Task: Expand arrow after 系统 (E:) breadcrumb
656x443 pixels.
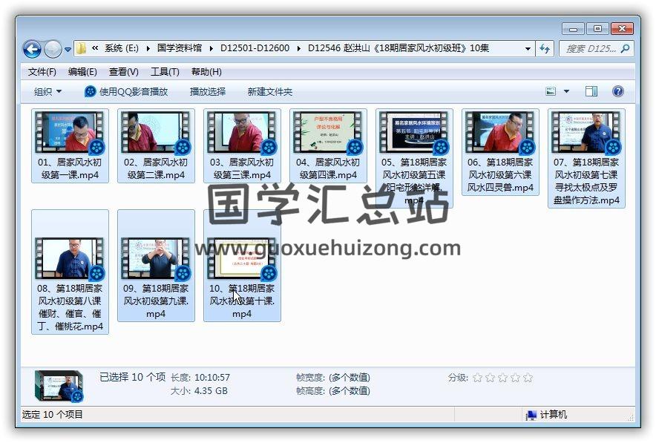Action: pyautogui.click(x=148, y=48)
